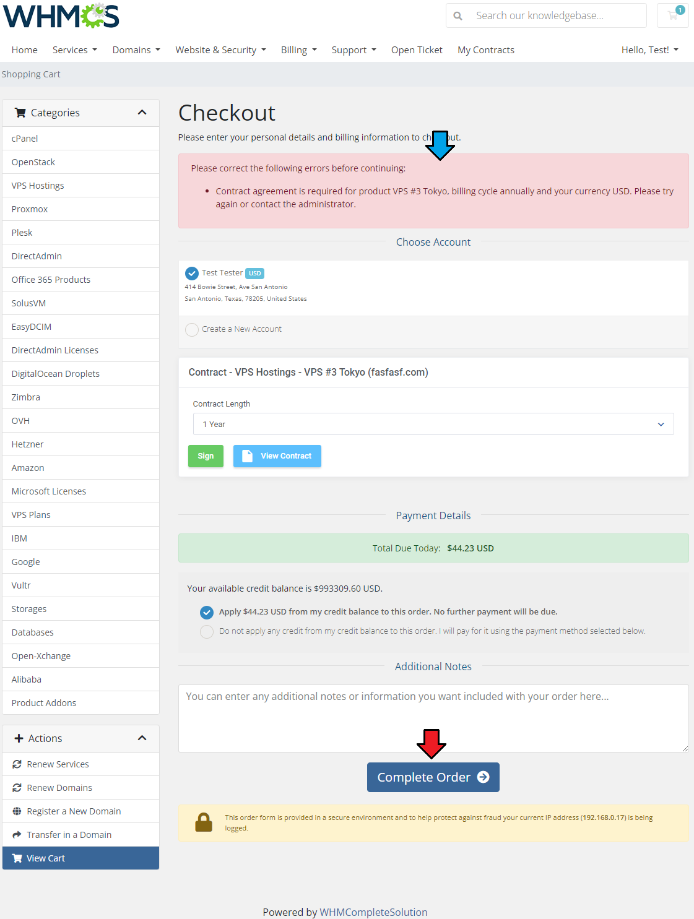
Task: Click the search magnifier icon
Action: point(458,15)
